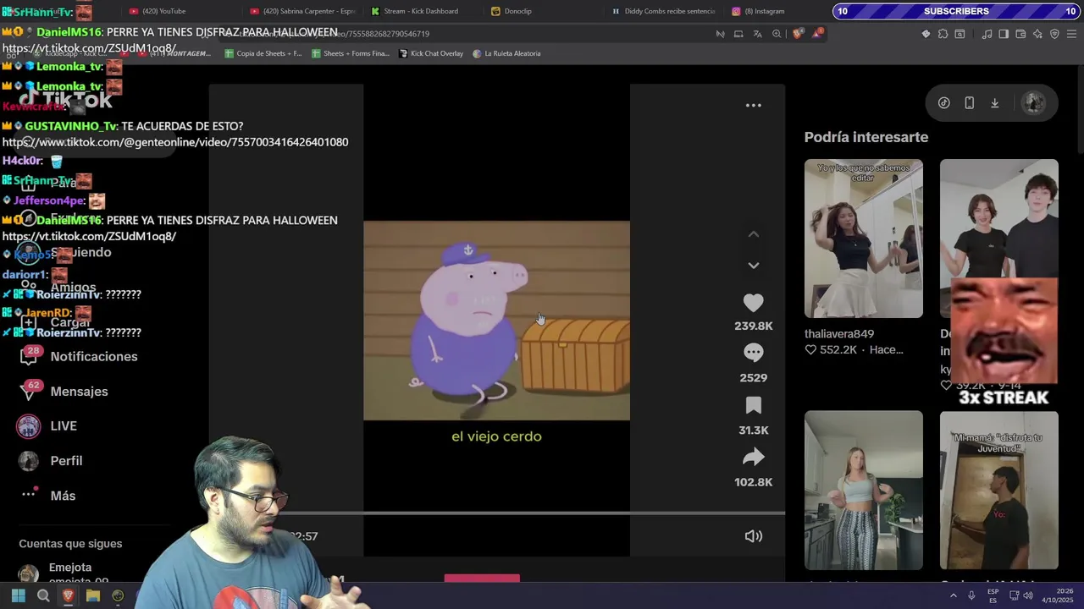This screenshot has height=609, width=1084.
Task: Go to next video with down chevron
Action: [753, 265]
